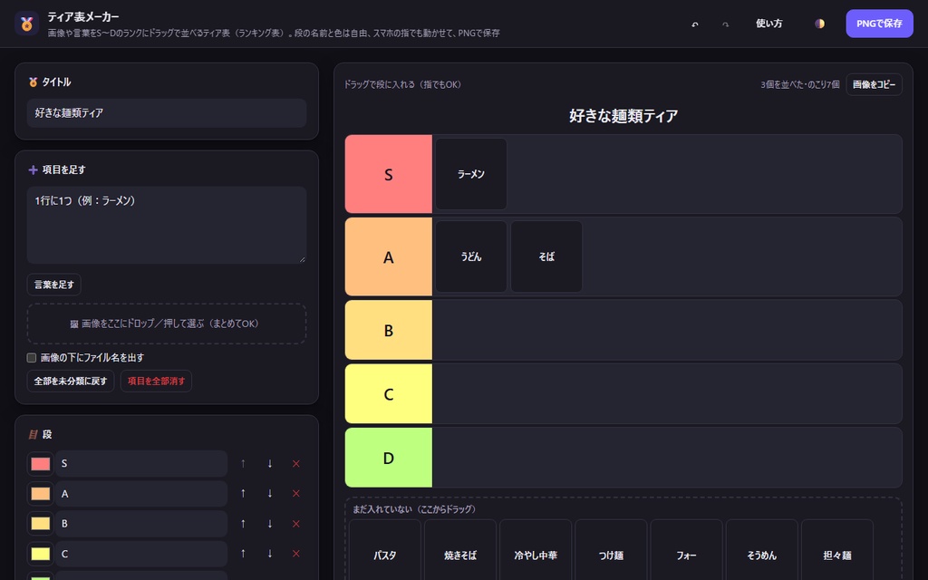The height and width of the screenshot is (580, 928).
Task: Click the B tier label block
Action: pyautogui.click(x=388, y=330)
